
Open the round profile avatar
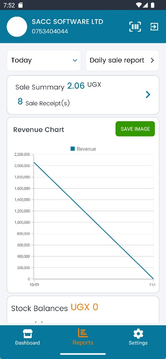coord(17,27)
